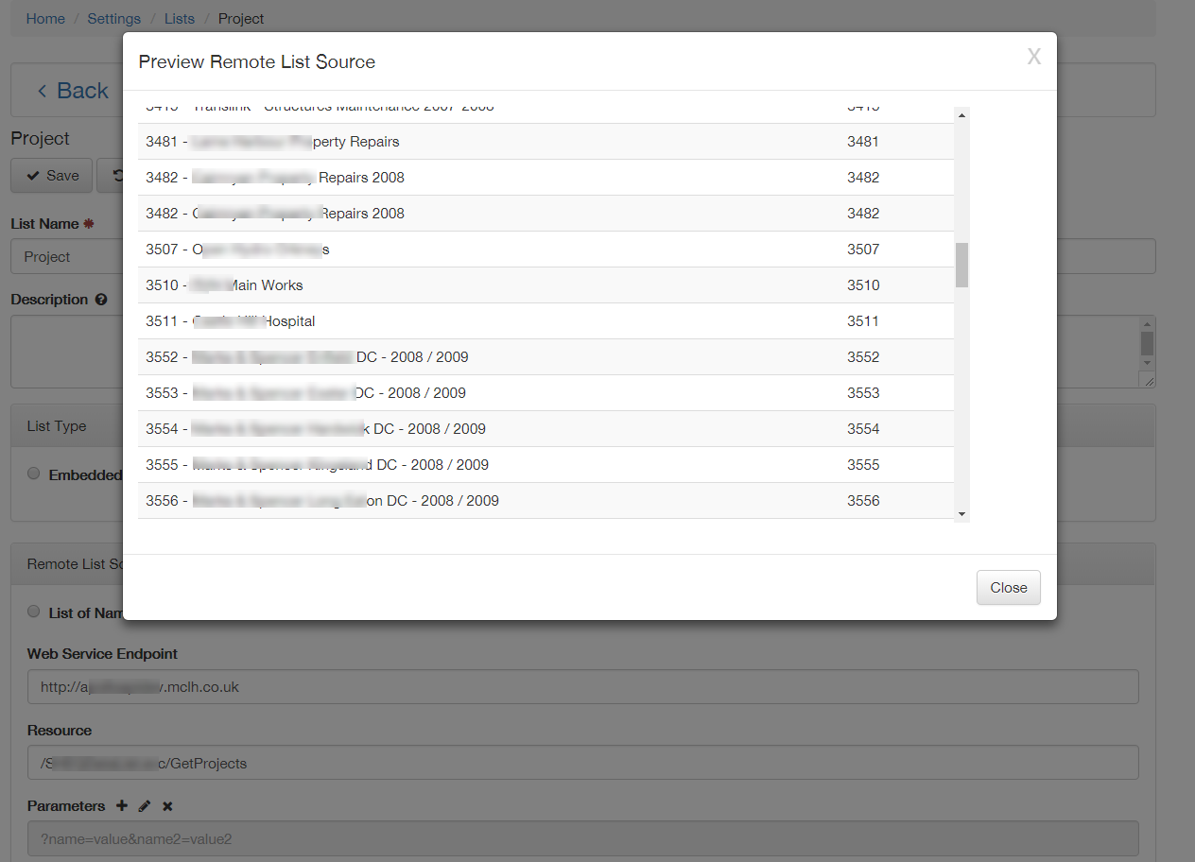
Task: Add a new parameter with plus icon
Action: pyautogui.click(x=121, y=806)
